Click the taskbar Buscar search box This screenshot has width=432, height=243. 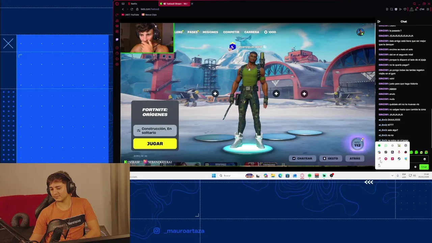pyautogui.click(x=236, y=175)
